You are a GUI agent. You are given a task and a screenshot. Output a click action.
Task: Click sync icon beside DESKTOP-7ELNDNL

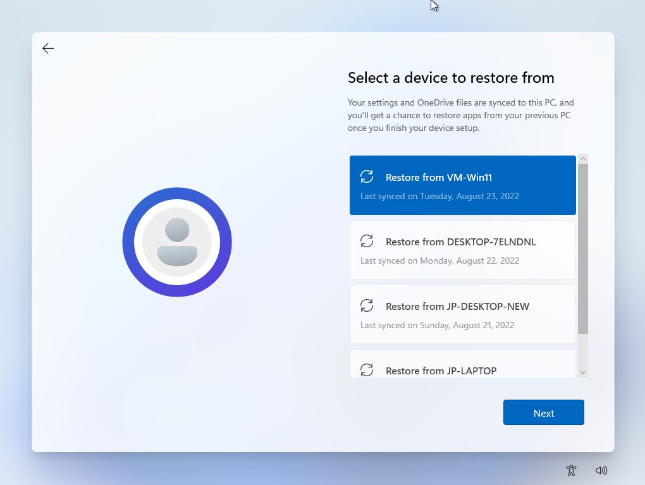(x=367, y=241)
